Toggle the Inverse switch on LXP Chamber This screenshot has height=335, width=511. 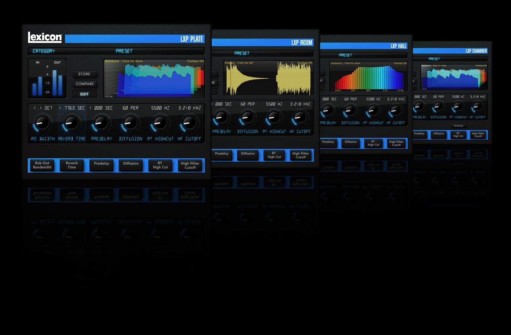coord(459,125)
